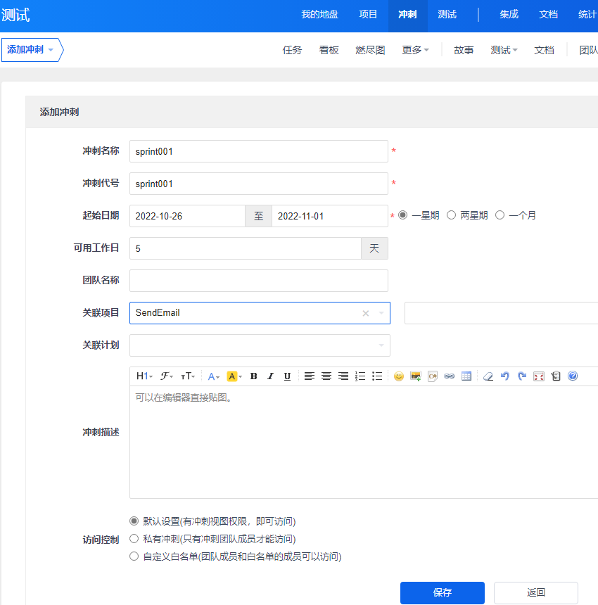Viewport: 598px width, 605px height.
Task: Expand the 更多 menu
Action: pyautogui.click(x=415, y=50)
